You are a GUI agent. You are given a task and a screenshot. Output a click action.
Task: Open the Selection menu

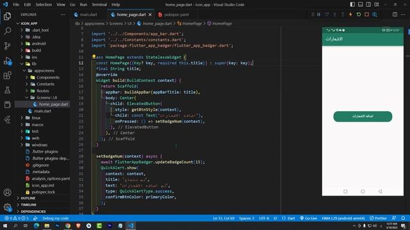pos(44,4)
